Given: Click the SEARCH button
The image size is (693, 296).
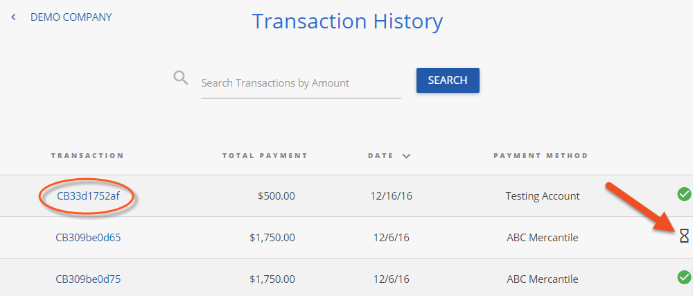Looking at the screenshot, I should pos(448,80).
